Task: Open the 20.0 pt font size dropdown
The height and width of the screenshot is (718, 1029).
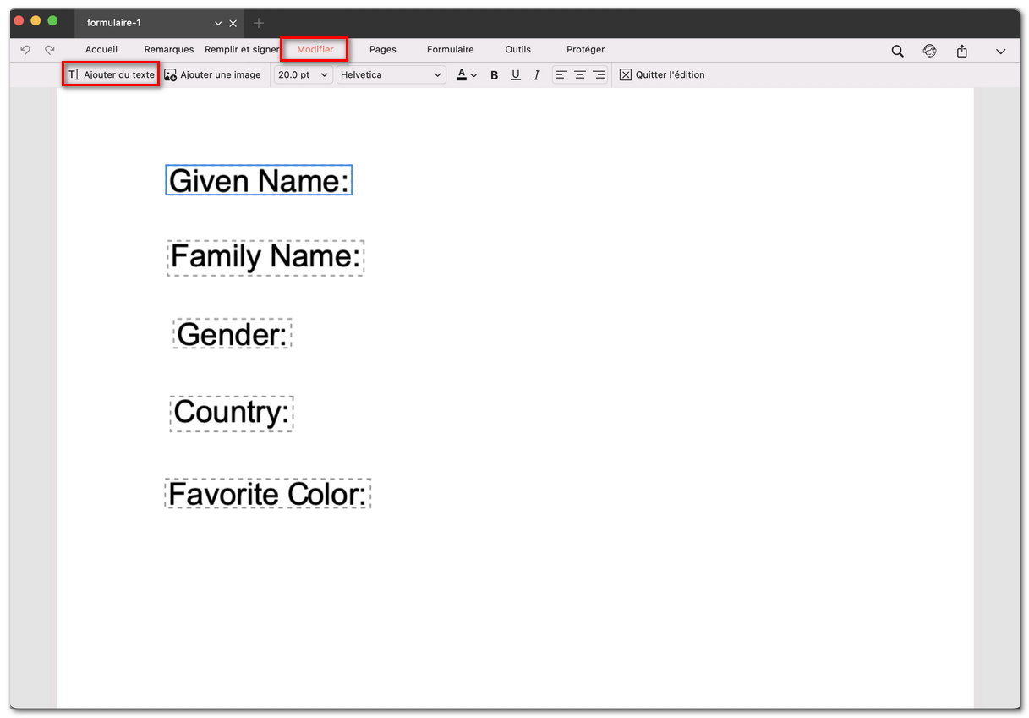Action: click(x=303, y=75)
